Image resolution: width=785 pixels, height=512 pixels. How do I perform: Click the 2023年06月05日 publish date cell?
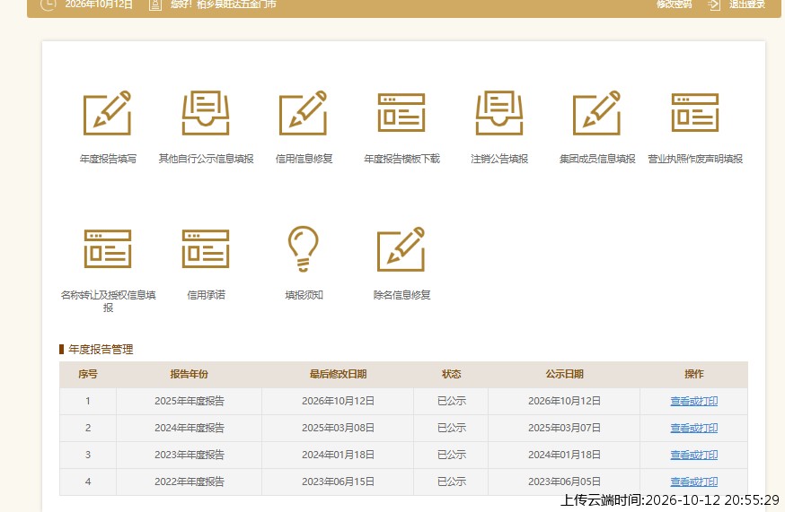564,482
